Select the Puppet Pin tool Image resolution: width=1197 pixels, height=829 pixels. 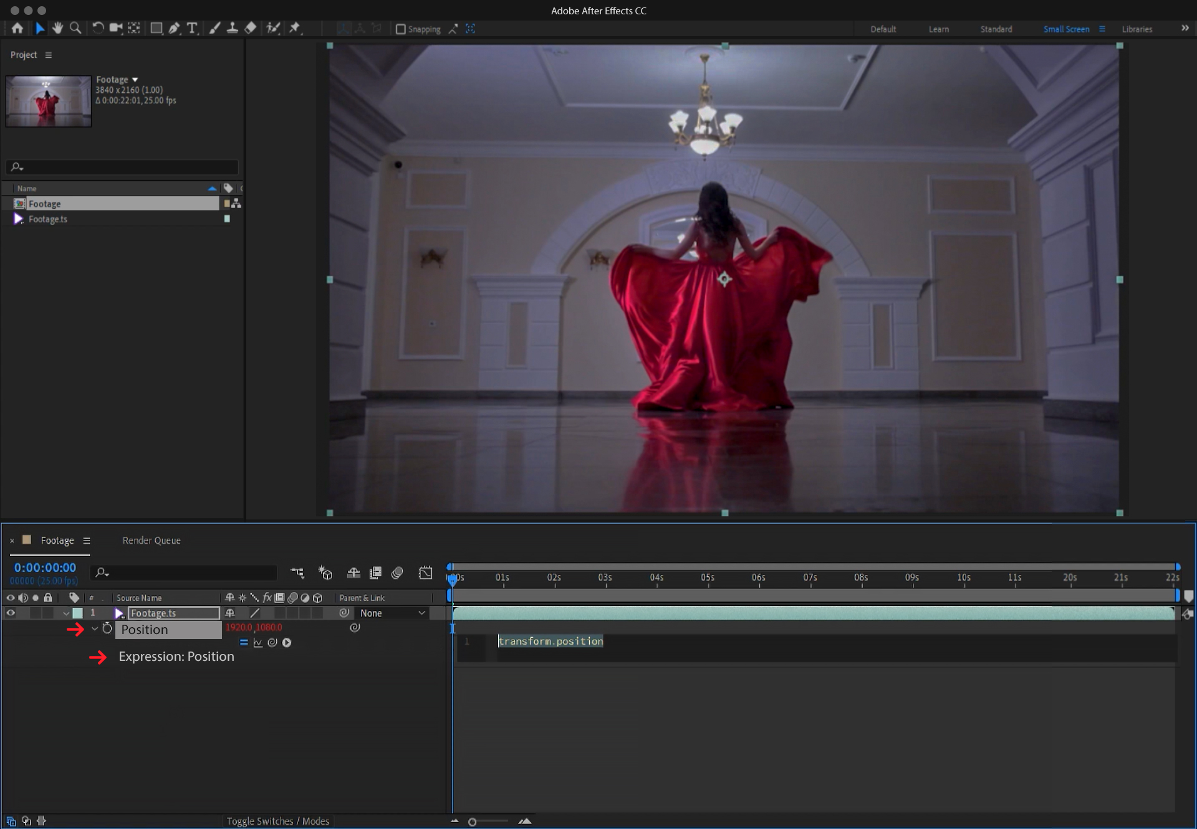click(x=296, y=28)
